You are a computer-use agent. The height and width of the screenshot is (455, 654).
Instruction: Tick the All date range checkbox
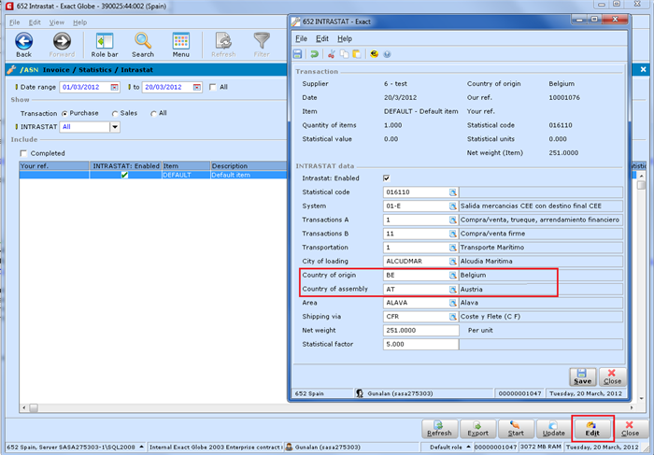213,87
